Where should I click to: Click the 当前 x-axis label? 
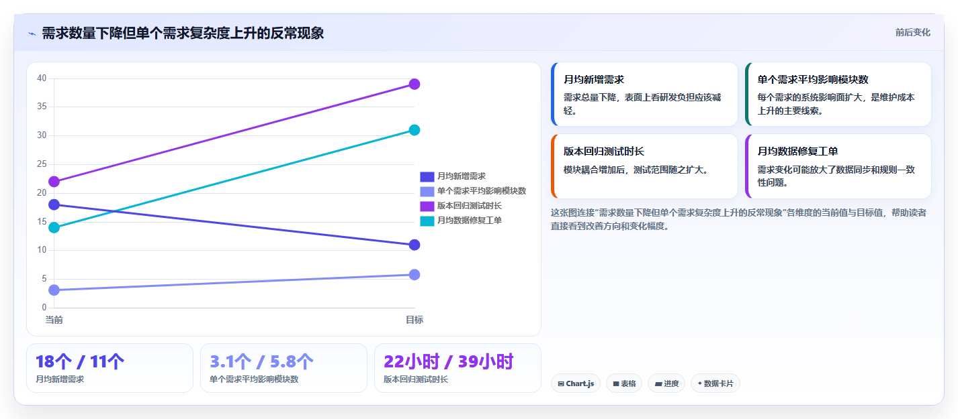[x=54, y=320]
